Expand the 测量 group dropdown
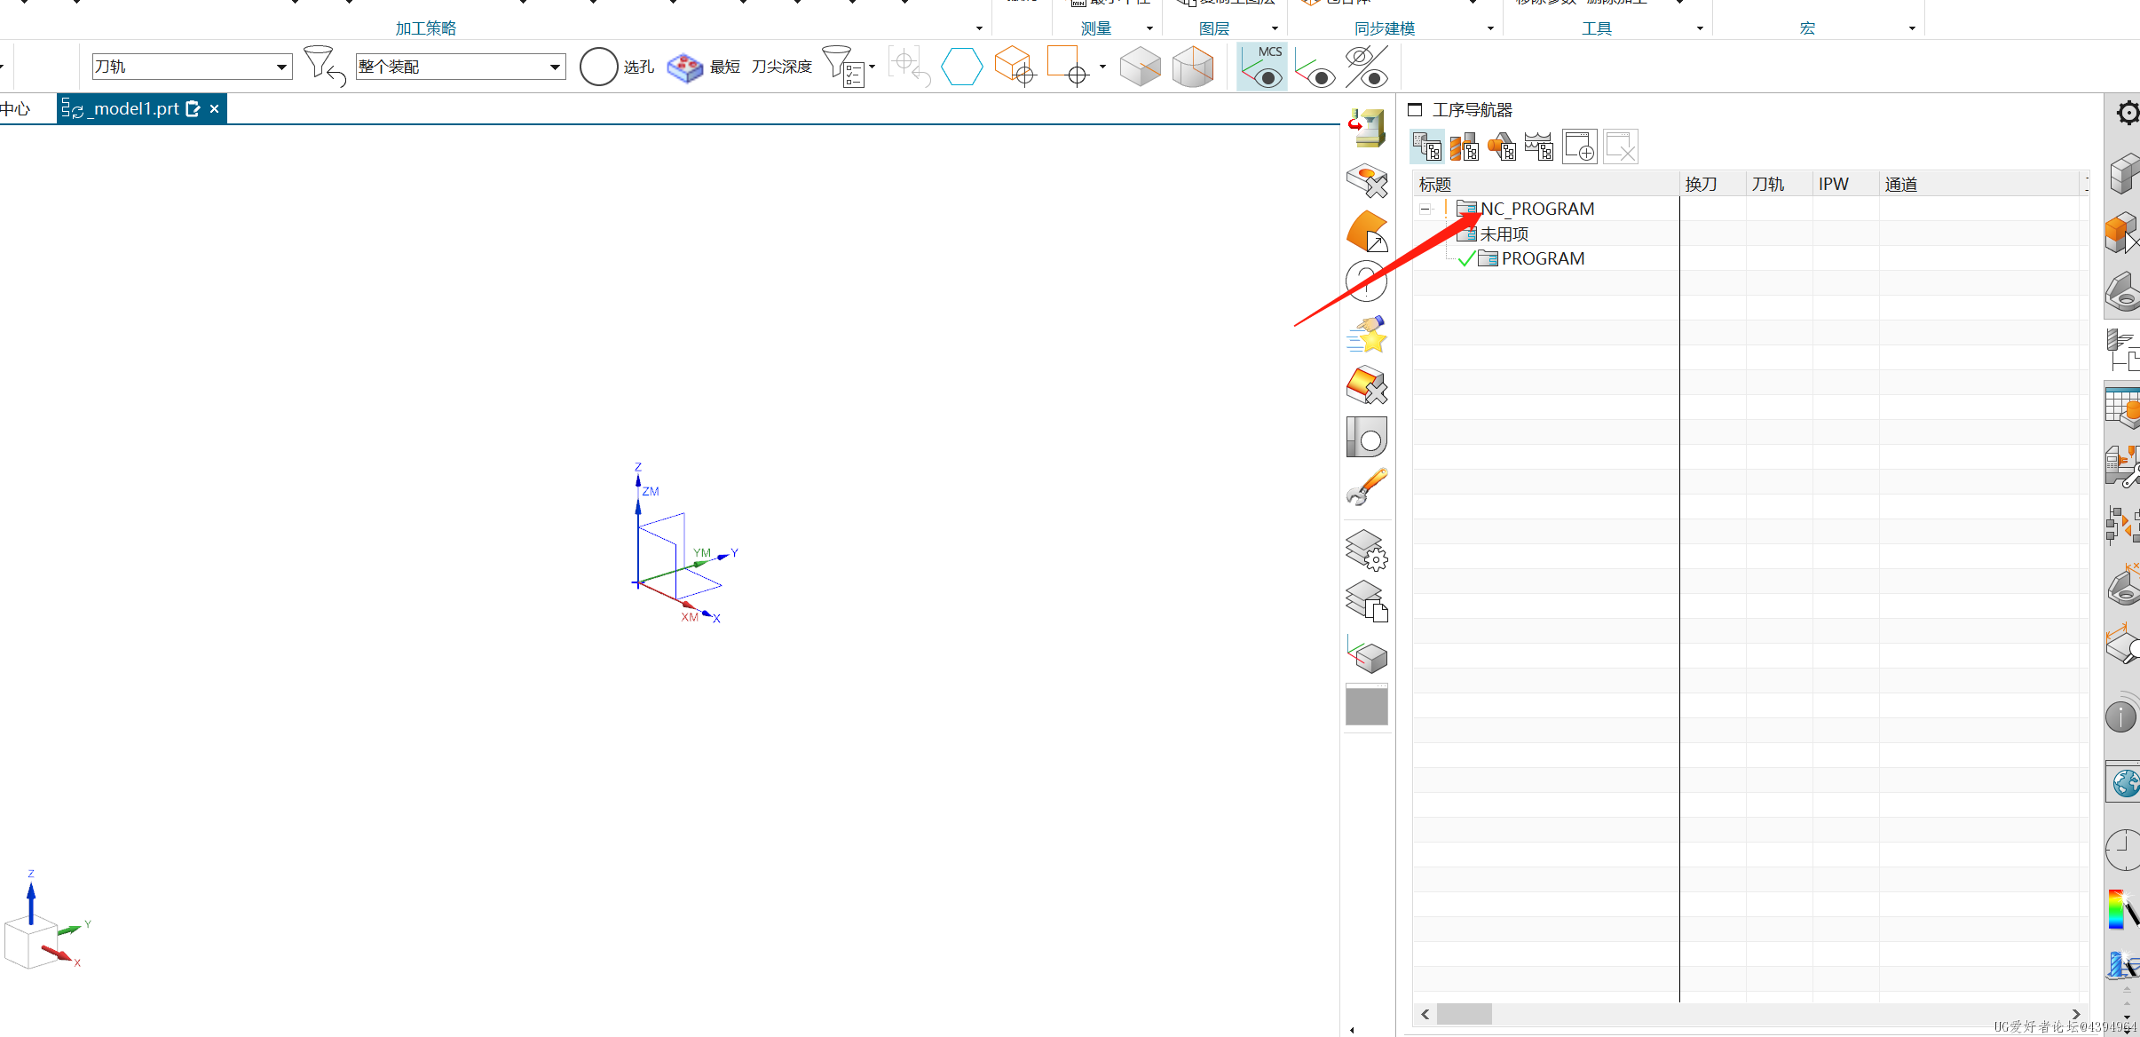This screenshot has width=2140, height=1037. (x=1149, y=28)
